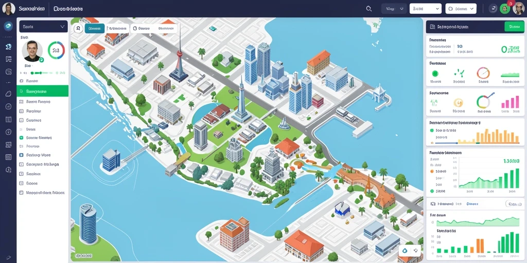Open the white dropdown with square icon
The height and width of the screenshot is (263, 527).
[x=461, y=9]
